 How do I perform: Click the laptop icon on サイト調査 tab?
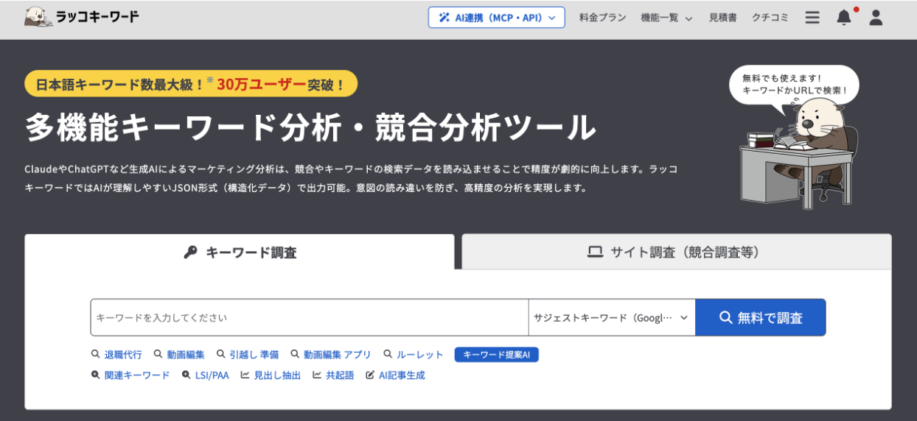tap(595, 252)
